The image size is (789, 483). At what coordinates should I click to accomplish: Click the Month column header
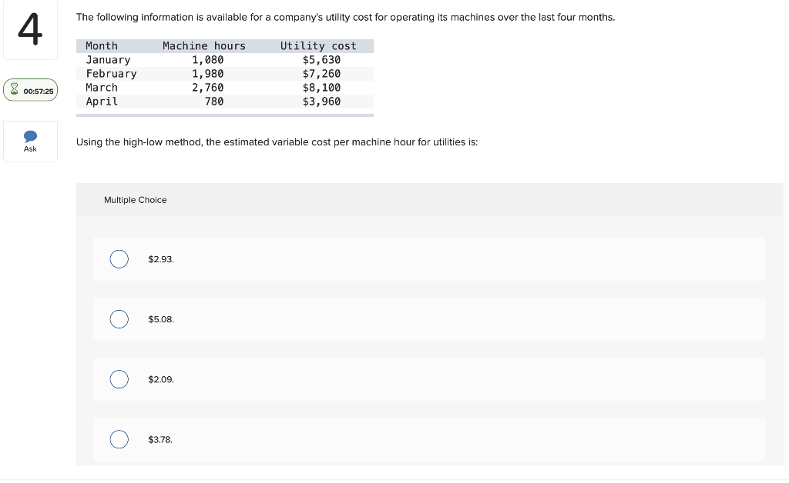(102, 45)
